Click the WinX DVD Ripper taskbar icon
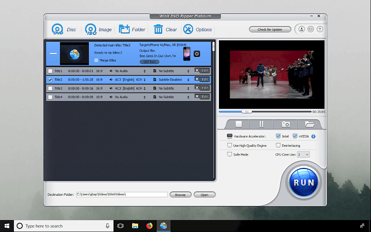This screenshot has height=232, width=371. click(x=164, y=226)
